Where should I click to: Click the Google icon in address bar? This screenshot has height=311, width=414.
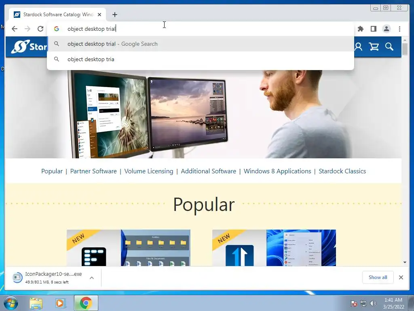(x=57, y=29)
